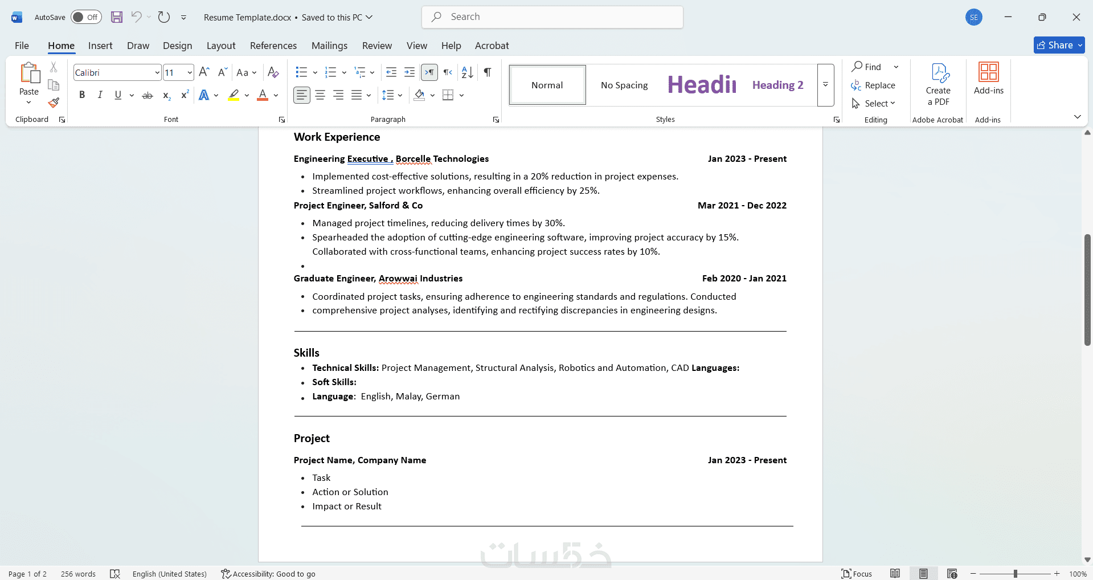Sort the selected paragraphs
The width and height of the screenshot is (1093, 580).
[468, 72]
